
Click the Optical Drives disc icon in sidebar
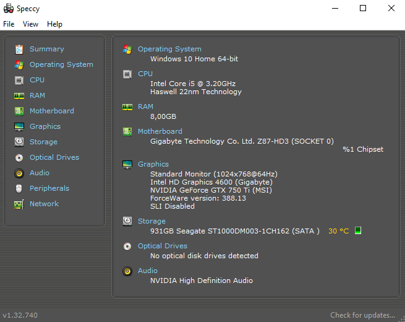pos(19,157)
